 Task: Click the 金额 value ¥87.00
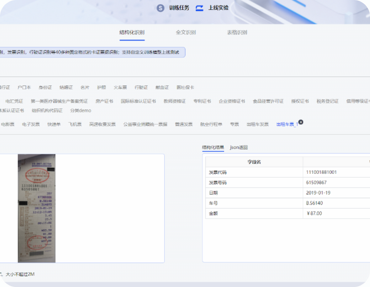point(314,214)
